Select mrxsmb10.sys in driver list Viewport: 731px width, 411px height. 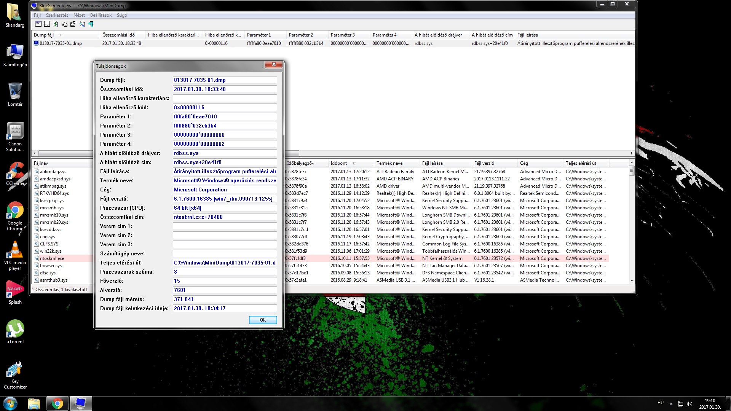coord(54,215)
